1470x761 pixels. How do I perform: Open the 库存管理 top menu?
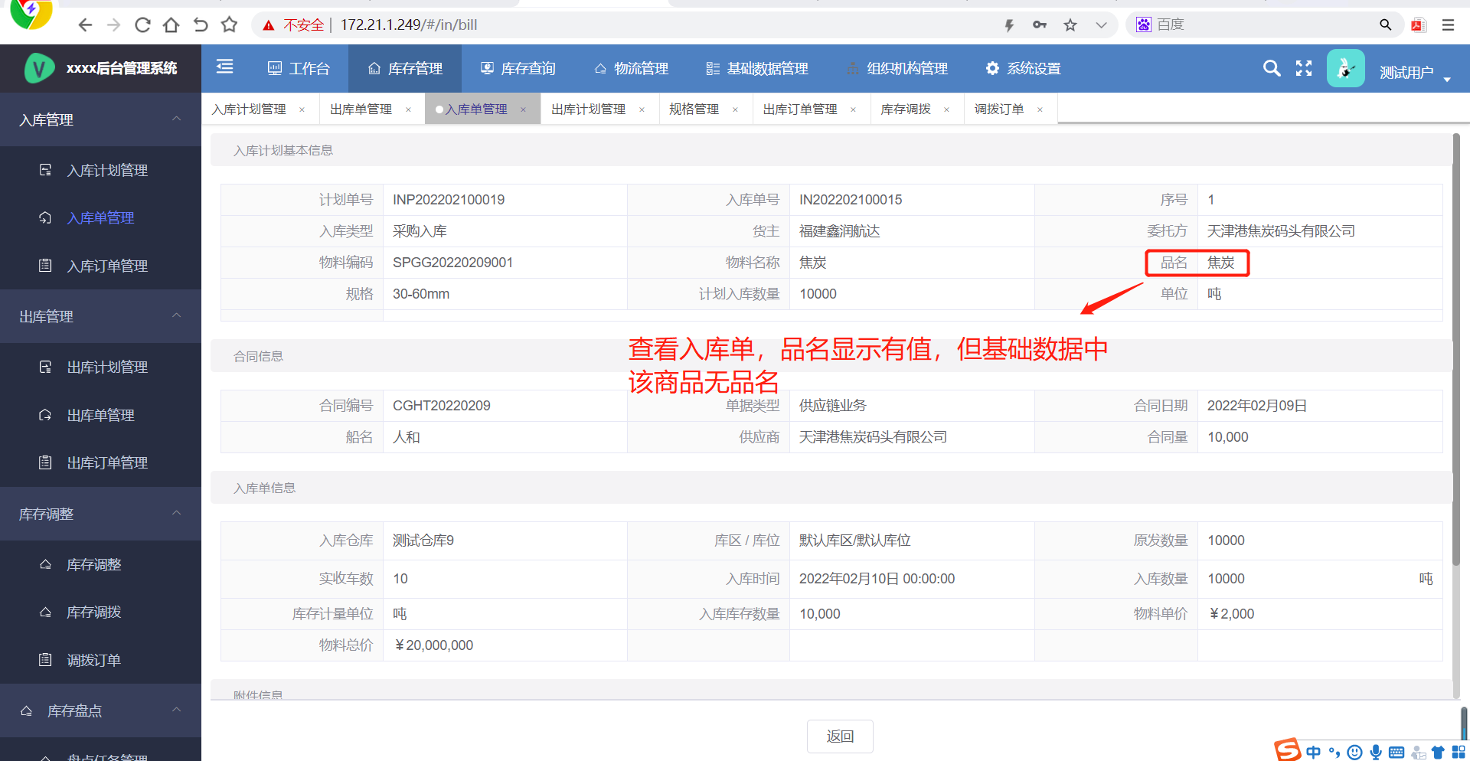coord(405,68)
